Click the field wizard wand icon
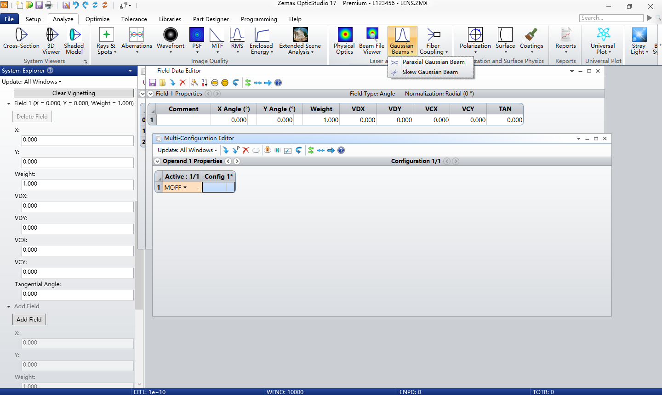Screen dimensions: 662x395 (x=194, y=83)
